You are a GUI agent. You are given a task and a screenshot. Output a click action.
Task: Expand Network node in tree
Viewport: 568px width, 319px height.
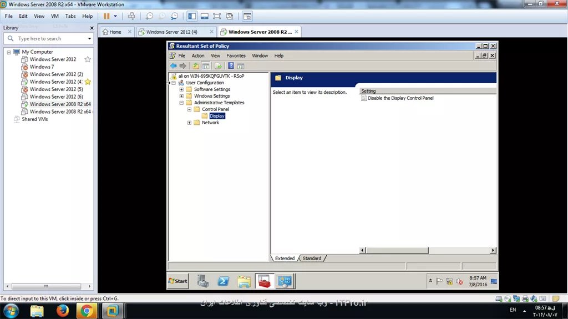pyautogui.click(x=190, y=123)
